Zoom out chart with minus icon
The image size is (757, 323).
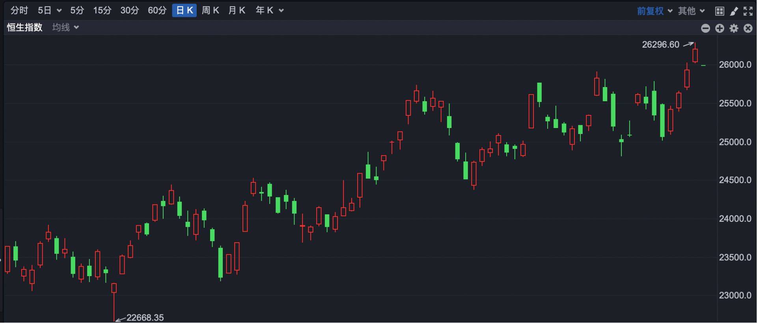click(705, 28)
